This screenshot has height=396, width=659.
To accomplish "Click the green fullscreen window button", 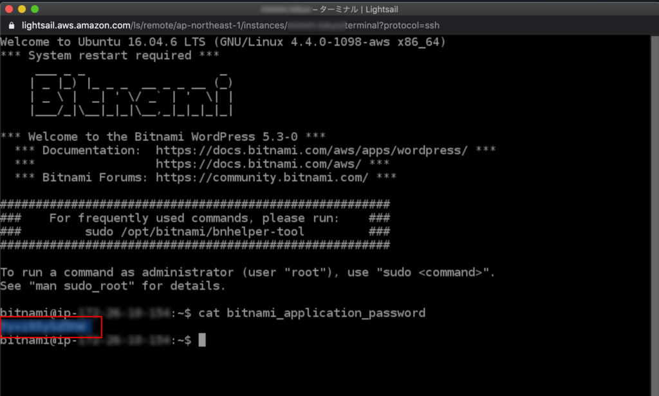I will [x=35, y=9].
